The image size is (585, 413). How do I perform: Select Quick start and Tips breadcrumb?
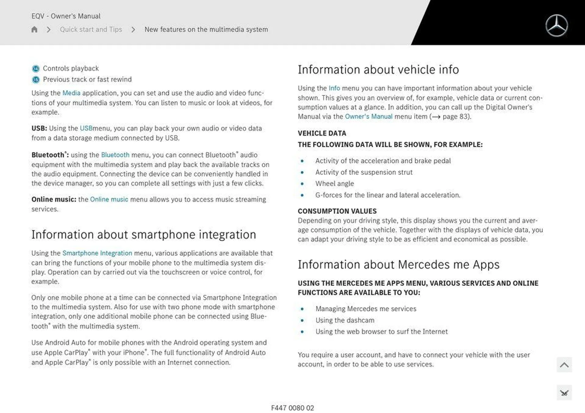click(x=91, y=29)
